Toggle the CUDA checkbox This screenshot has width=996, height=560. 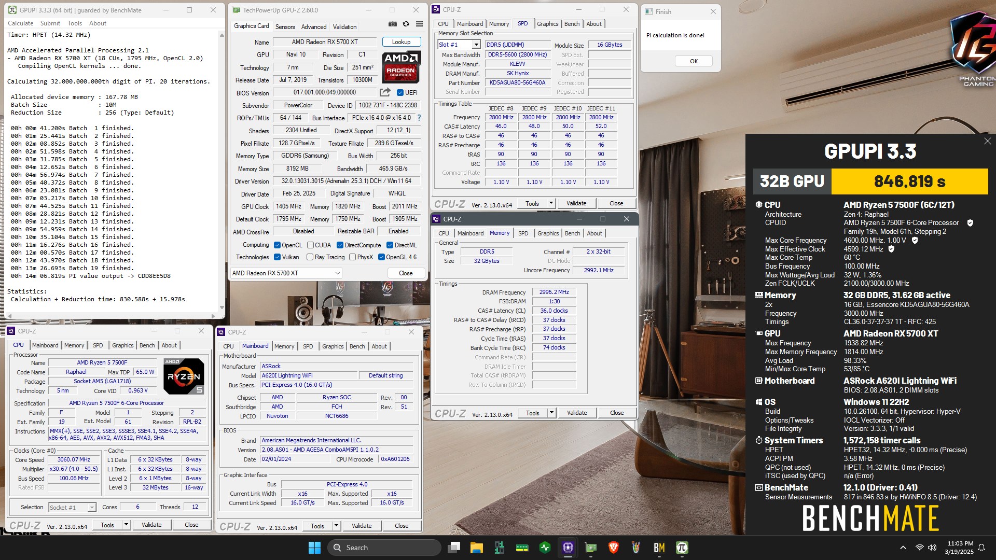pyautogui.click(x=310, y=245)
